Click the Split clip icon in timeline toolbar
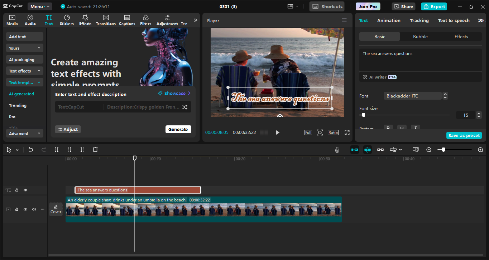 [57, 150]
